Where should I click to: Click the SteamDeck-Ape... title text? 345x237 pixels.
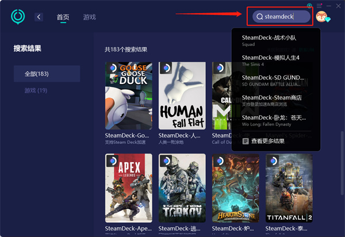coord(128,228)
